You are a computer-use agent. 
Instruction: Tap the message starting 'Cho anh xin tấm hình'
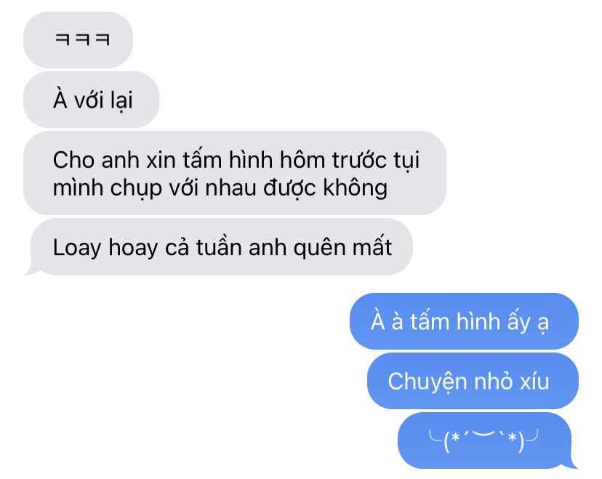235,173
